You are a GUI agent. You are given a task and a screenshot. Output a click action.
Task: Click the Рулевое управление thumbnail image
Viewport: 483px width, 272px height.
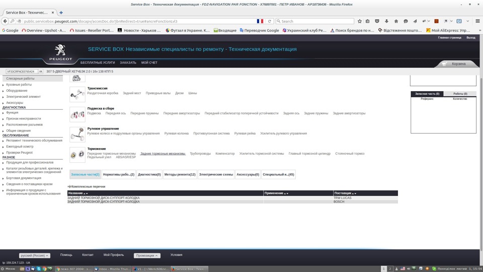[77, 134]
